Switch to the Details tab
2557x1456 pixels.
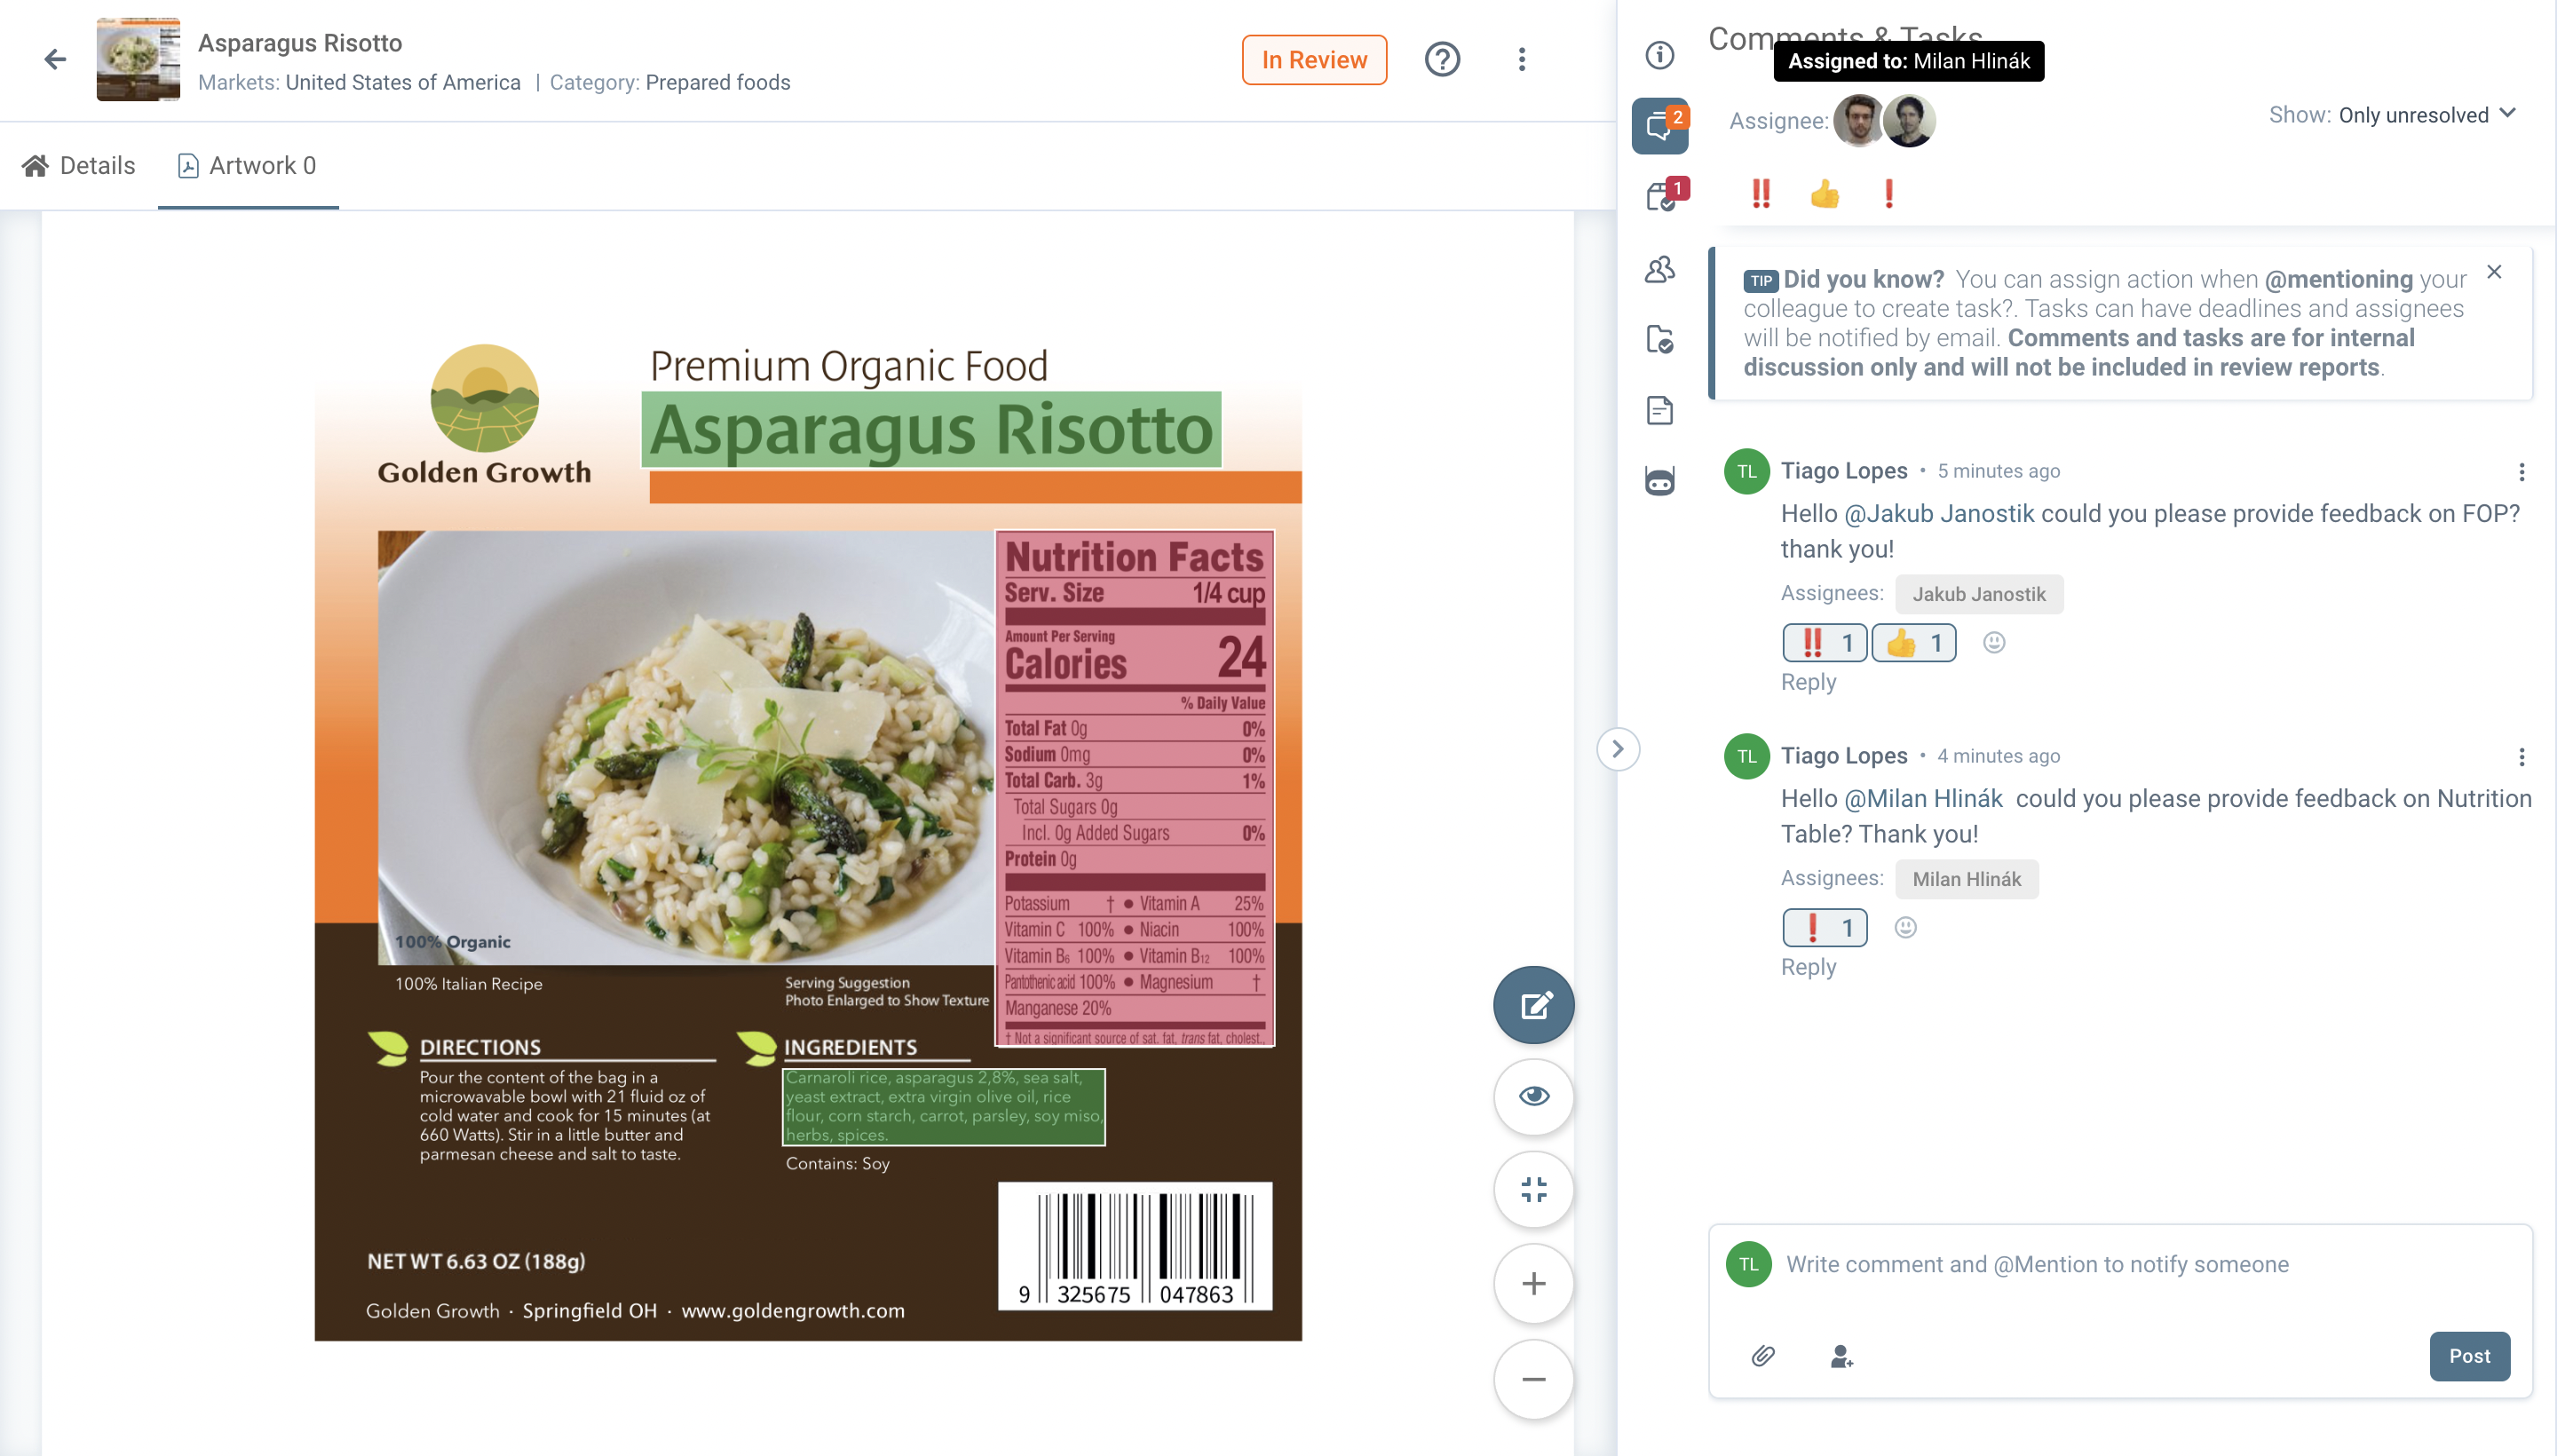[78, 166]
